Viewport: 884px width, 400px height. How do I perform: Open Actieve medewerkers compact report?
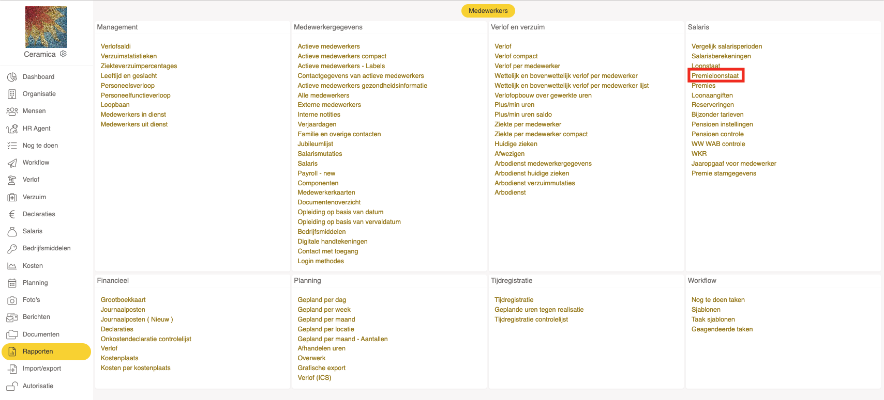[342, 56]
